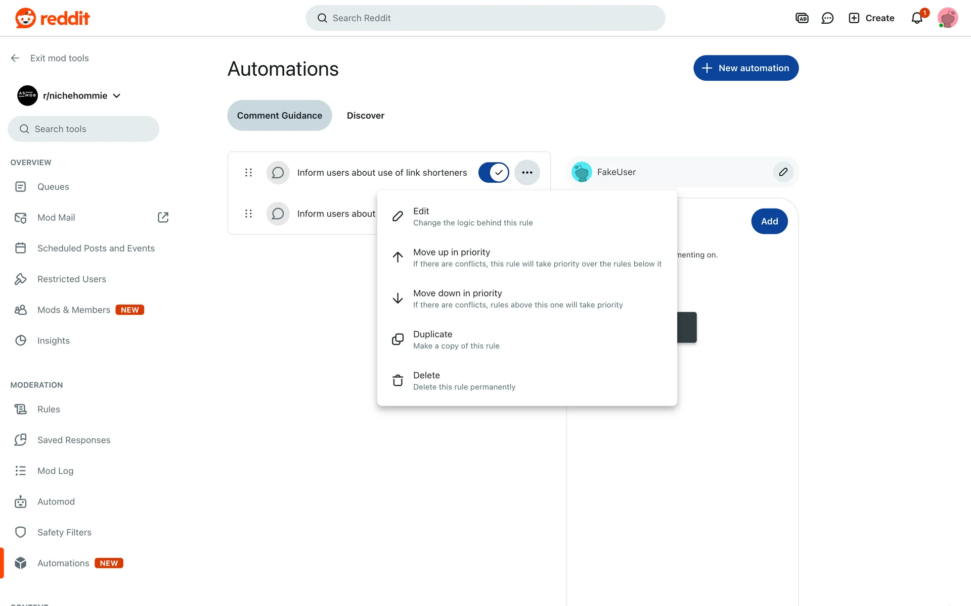Close the three-dot options menu button
Image resolution: width=971 pixels, height=606 pixels.
pyautogui.click(x=527, y=173)
